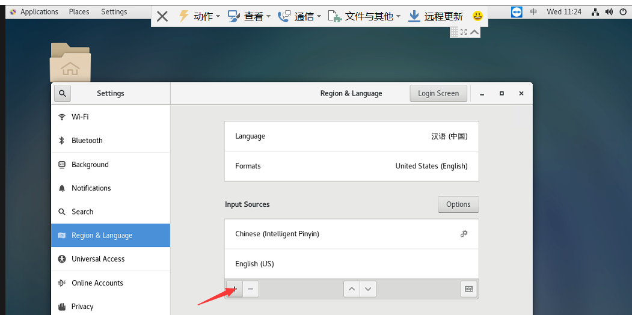Select Region & Language in sidebar
The image size is (632, 315).
(x=111, y=235)
